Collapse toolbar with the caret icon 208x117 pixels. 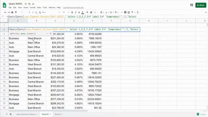pos(206,12)
